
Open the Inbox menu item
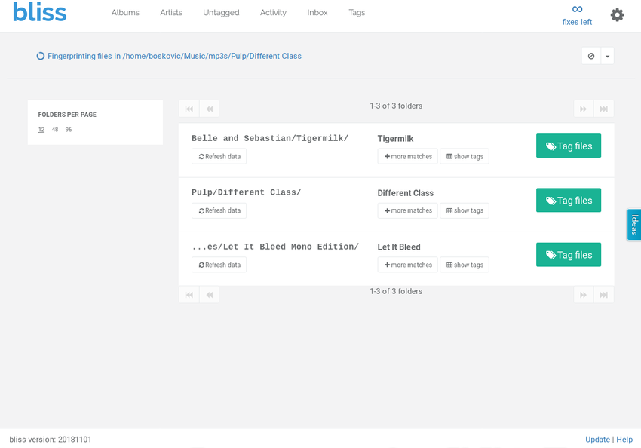pyautogui.click(x=317, y=13)
